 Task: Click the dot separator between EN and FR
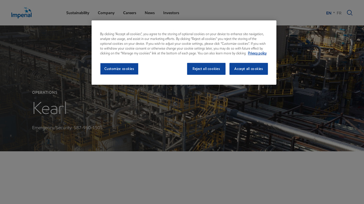[x=334, y=13]
